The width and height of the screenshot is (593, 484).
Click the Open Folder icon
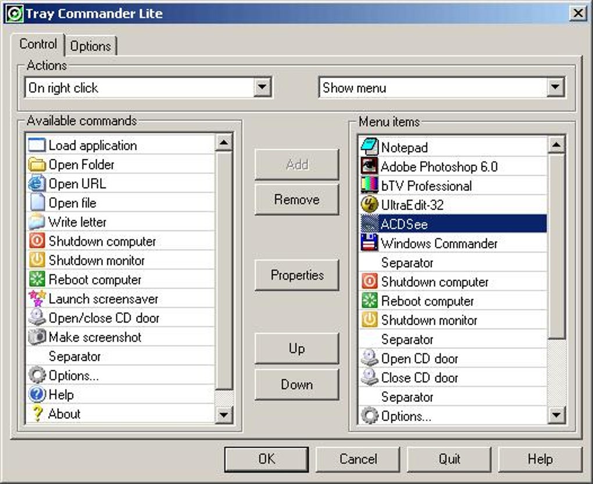[37, 165]
